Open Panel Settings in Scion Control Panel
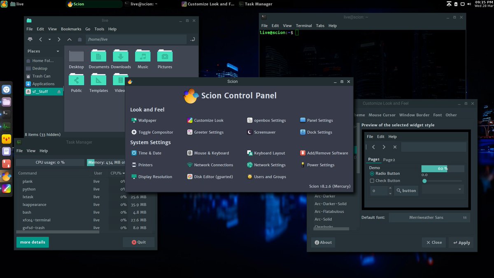Screen dimensions: 494x278 pyautogui.click(x=317, y=120)
